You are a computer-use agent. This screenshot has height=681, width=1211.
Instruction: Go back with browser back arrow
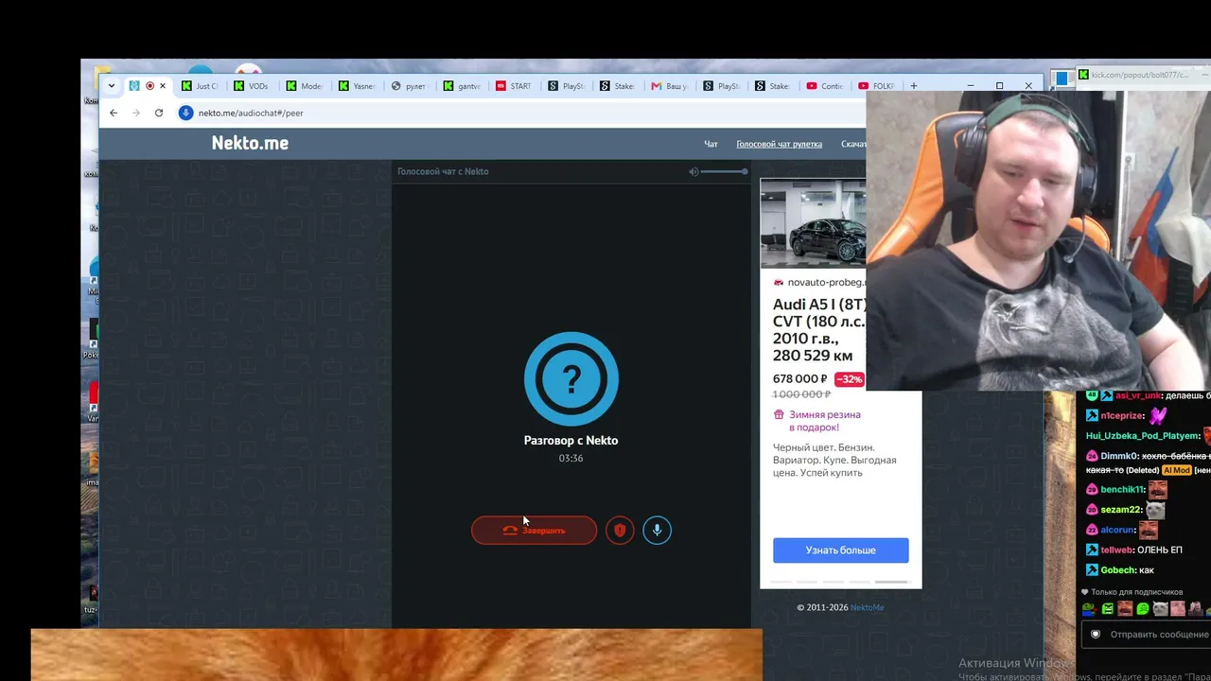(x=114, y=113)
